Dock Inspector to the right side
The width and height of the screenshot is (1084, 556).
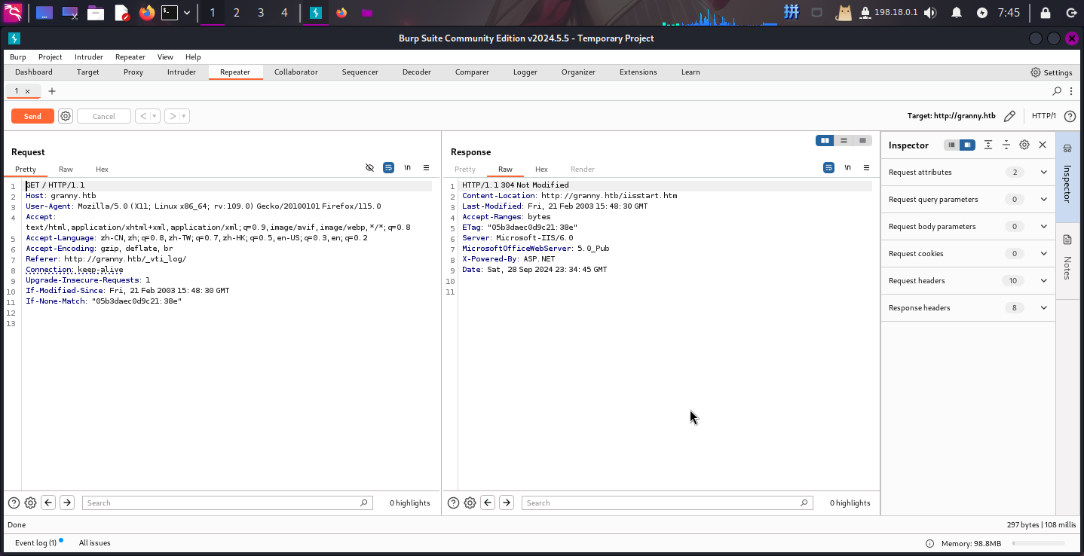coord(968,145)
